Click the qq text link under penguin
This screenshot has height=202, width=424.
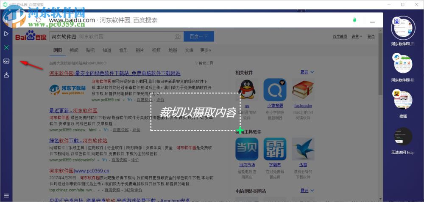[247, 106]
